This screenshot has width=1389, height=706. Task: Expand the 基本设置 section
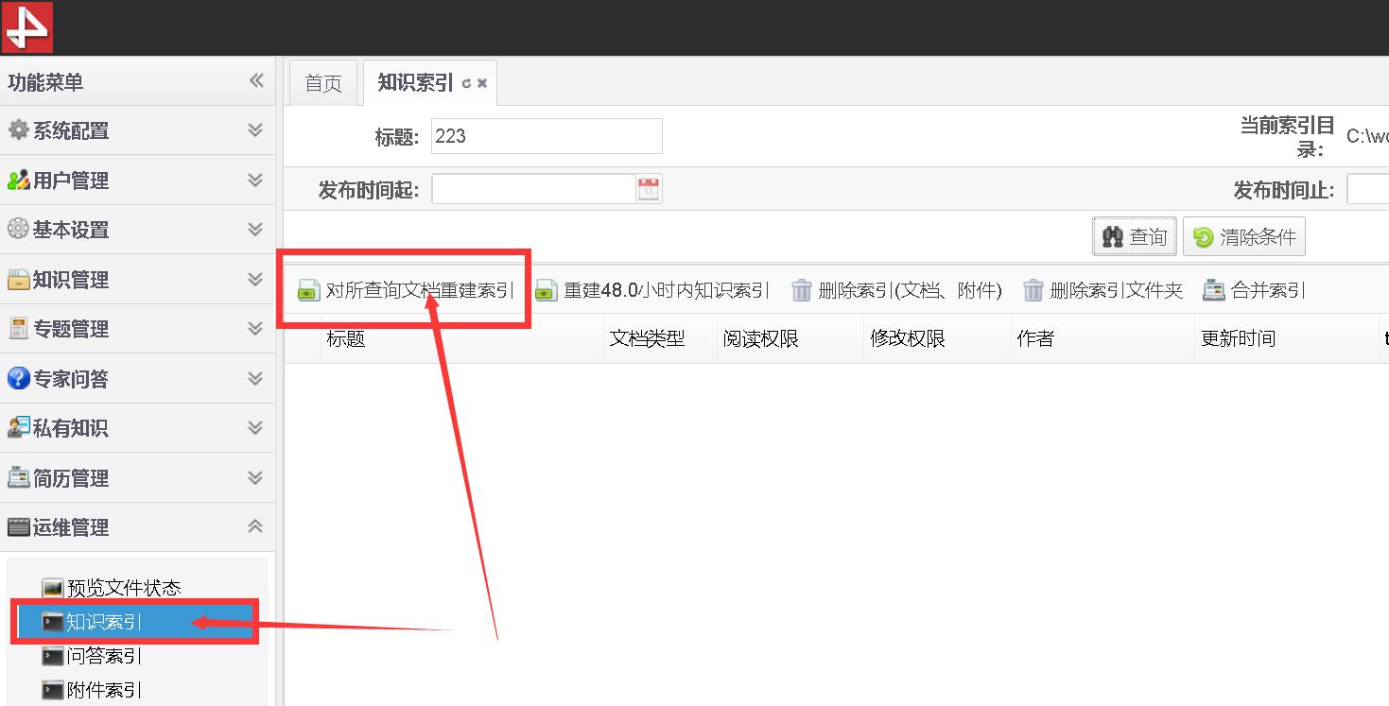(254, 230)
